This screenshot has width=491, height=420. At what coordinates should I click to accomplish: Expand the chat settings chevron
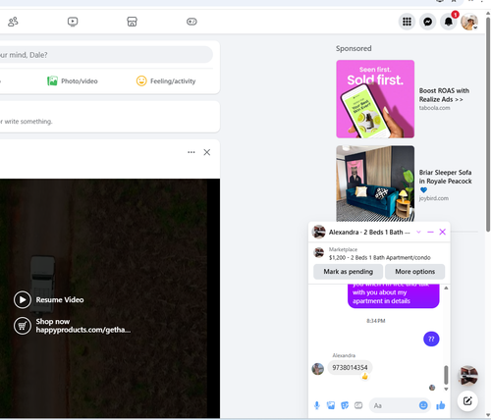418,232
